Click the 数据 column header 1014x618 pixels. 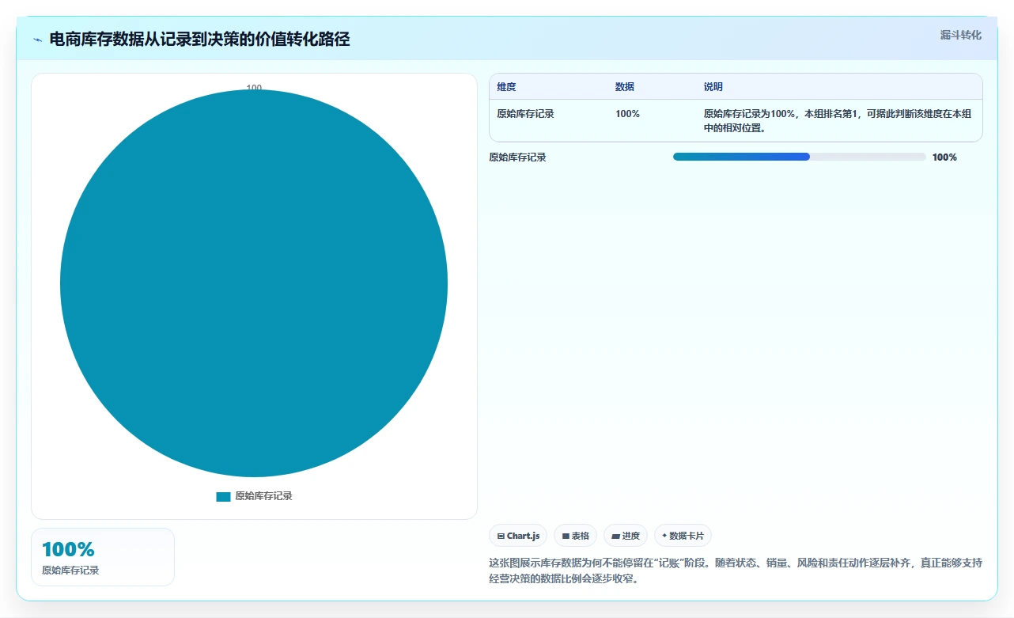pos(625,87)
